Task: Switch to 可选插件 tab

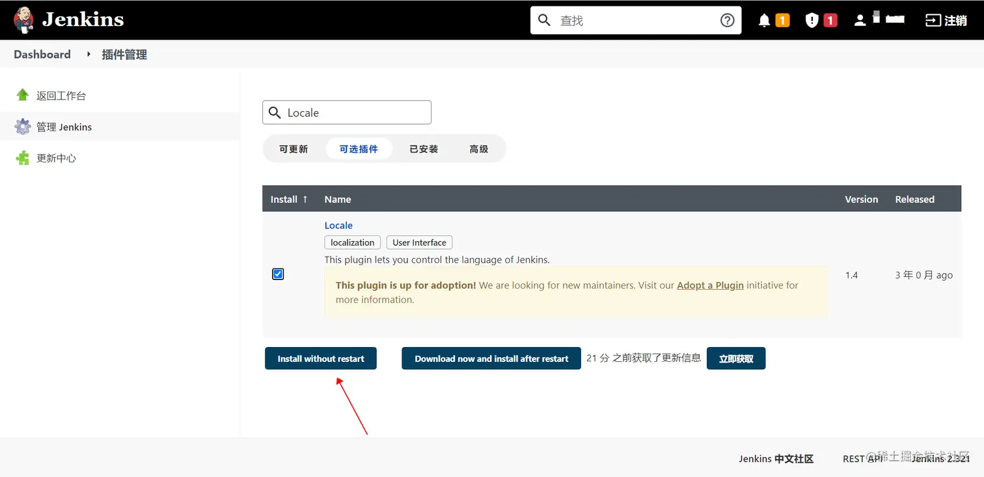Action: [x=359, y=149]
